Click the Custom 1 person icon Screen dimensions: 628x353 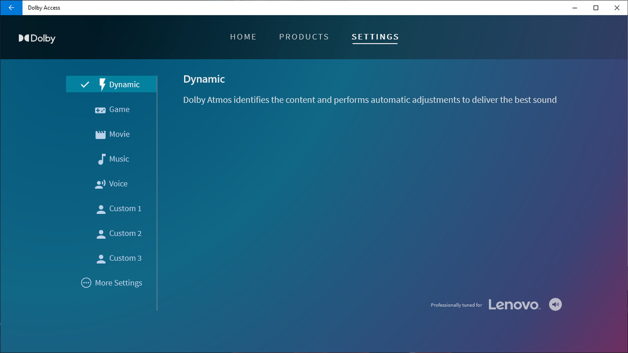[x=101, y=209]
